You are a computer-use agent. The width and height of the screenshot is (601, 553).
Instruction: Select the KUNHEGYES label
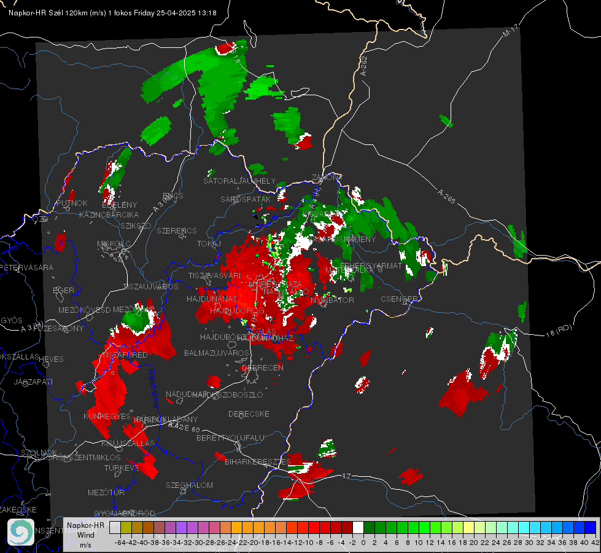107,417
